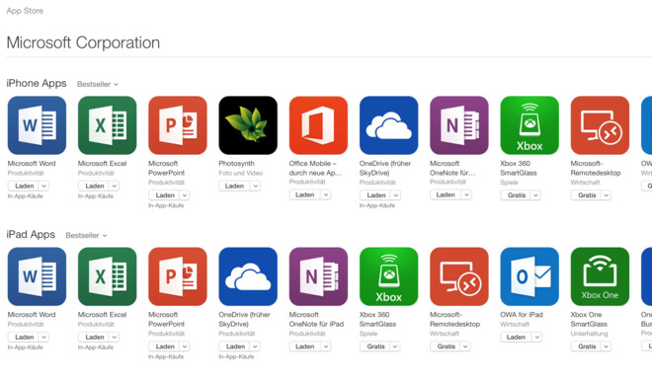This screenshot has height=385, width=652.
Task: Open the OWA for iPad icon
Action: coord(530,276)
